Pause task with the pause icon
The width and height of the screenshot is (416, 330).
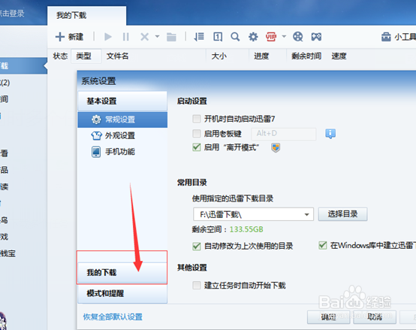click(x=126, y=37)
